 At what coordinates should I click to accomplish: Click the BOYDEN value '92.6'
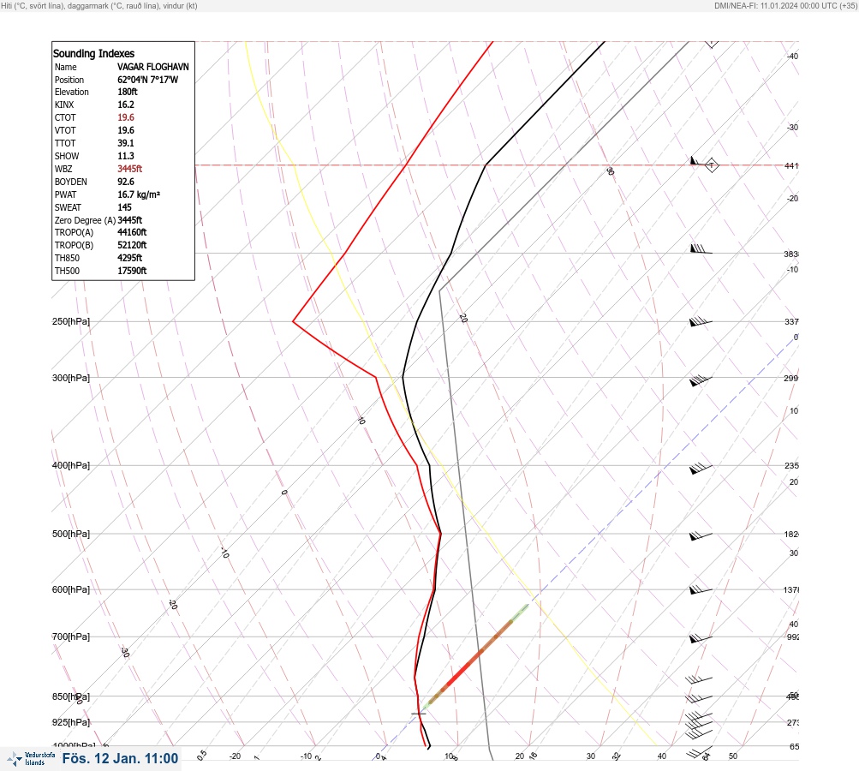click(x=125, y=182)
